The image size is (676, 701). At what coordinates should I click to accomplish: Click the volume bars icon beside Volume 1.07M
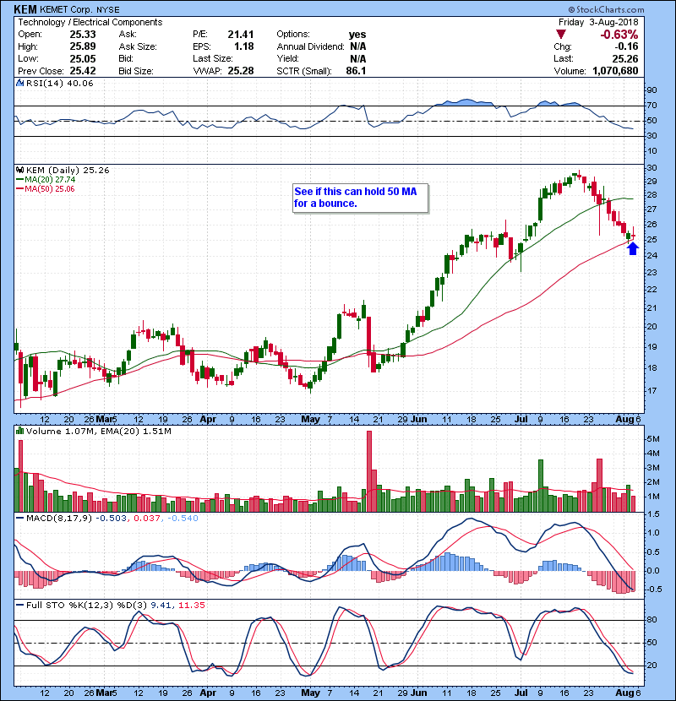point(19,431)
